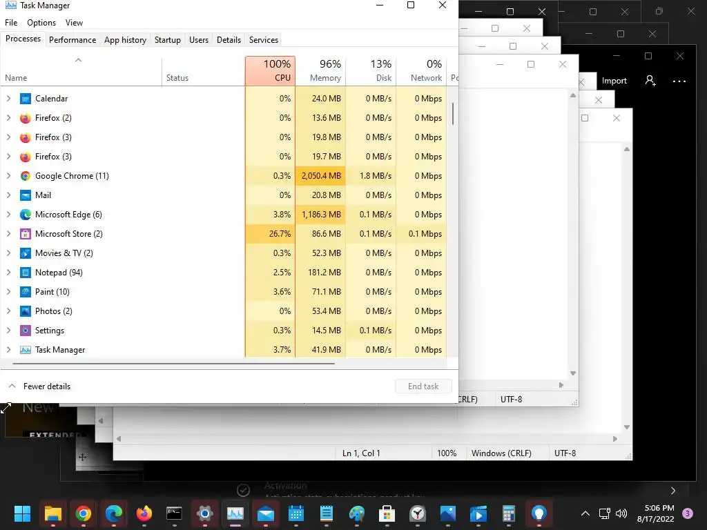707x530 pixels.
Task: Click the Movies & TV process icon
Action: (x=26, y=253)
